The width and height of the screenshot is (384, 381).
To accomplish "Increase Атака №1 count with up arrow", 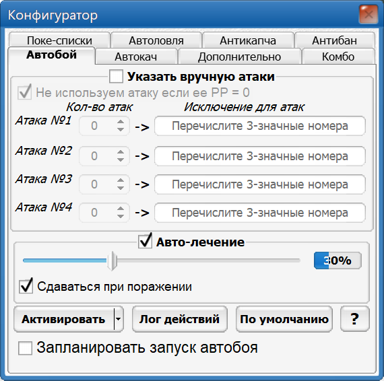I will point(121,122).
